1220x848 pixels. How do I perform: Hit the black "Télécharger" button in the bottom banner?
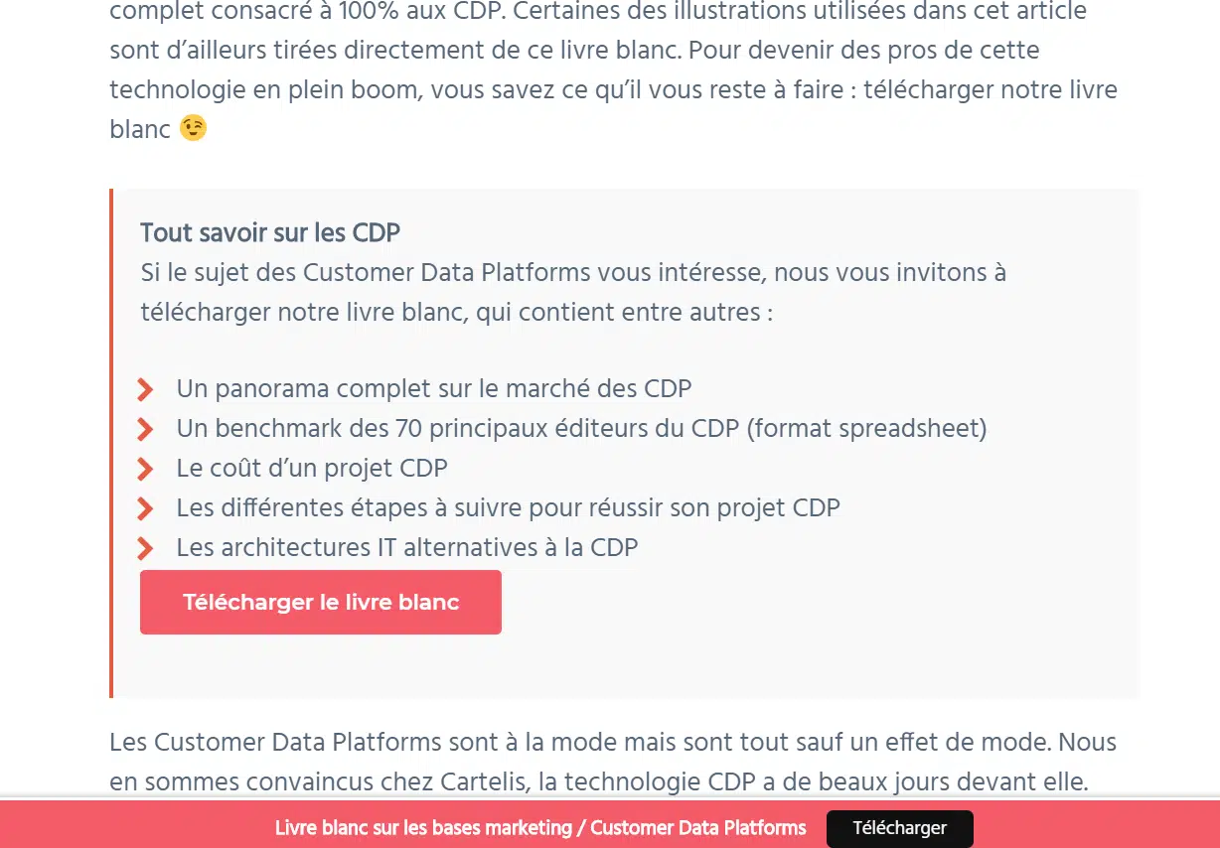coord(899,828)
